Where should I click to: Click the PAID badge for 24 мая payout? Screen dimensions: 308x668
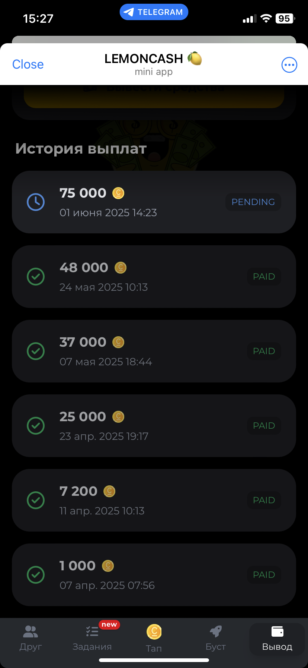click(264, 277)
